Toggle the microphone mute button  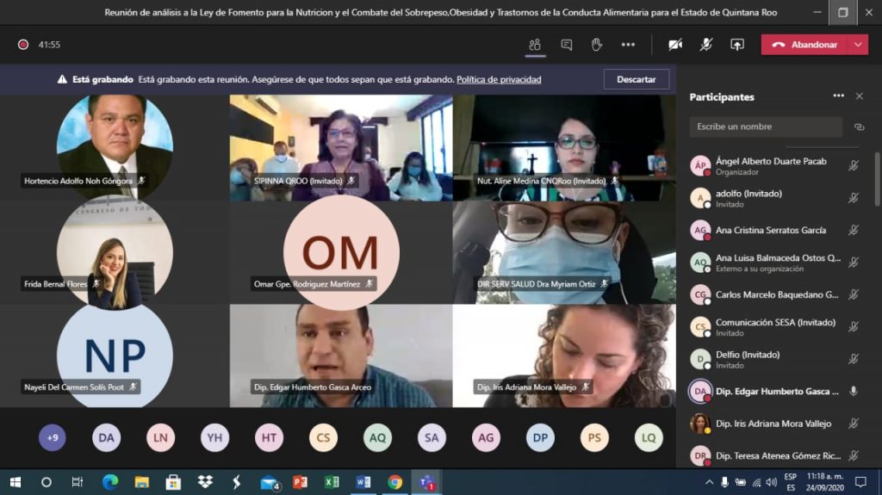706,45
